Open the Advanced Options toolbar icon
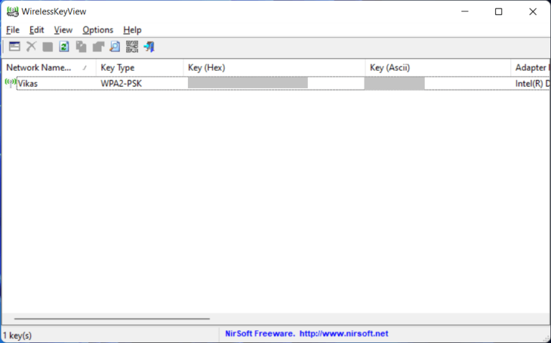Screen dimensions: 551x343 [14, 47]
